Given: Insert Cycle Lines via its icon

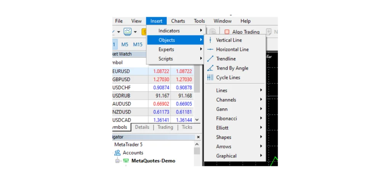Looking at the screenshot, I should tap(210, 77).
